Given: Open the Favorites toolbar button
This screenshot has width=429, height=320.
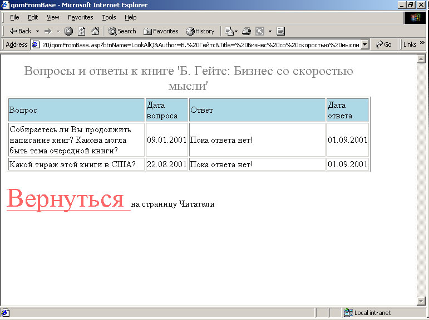Looking at the screenshot, I should pos(161,31).
